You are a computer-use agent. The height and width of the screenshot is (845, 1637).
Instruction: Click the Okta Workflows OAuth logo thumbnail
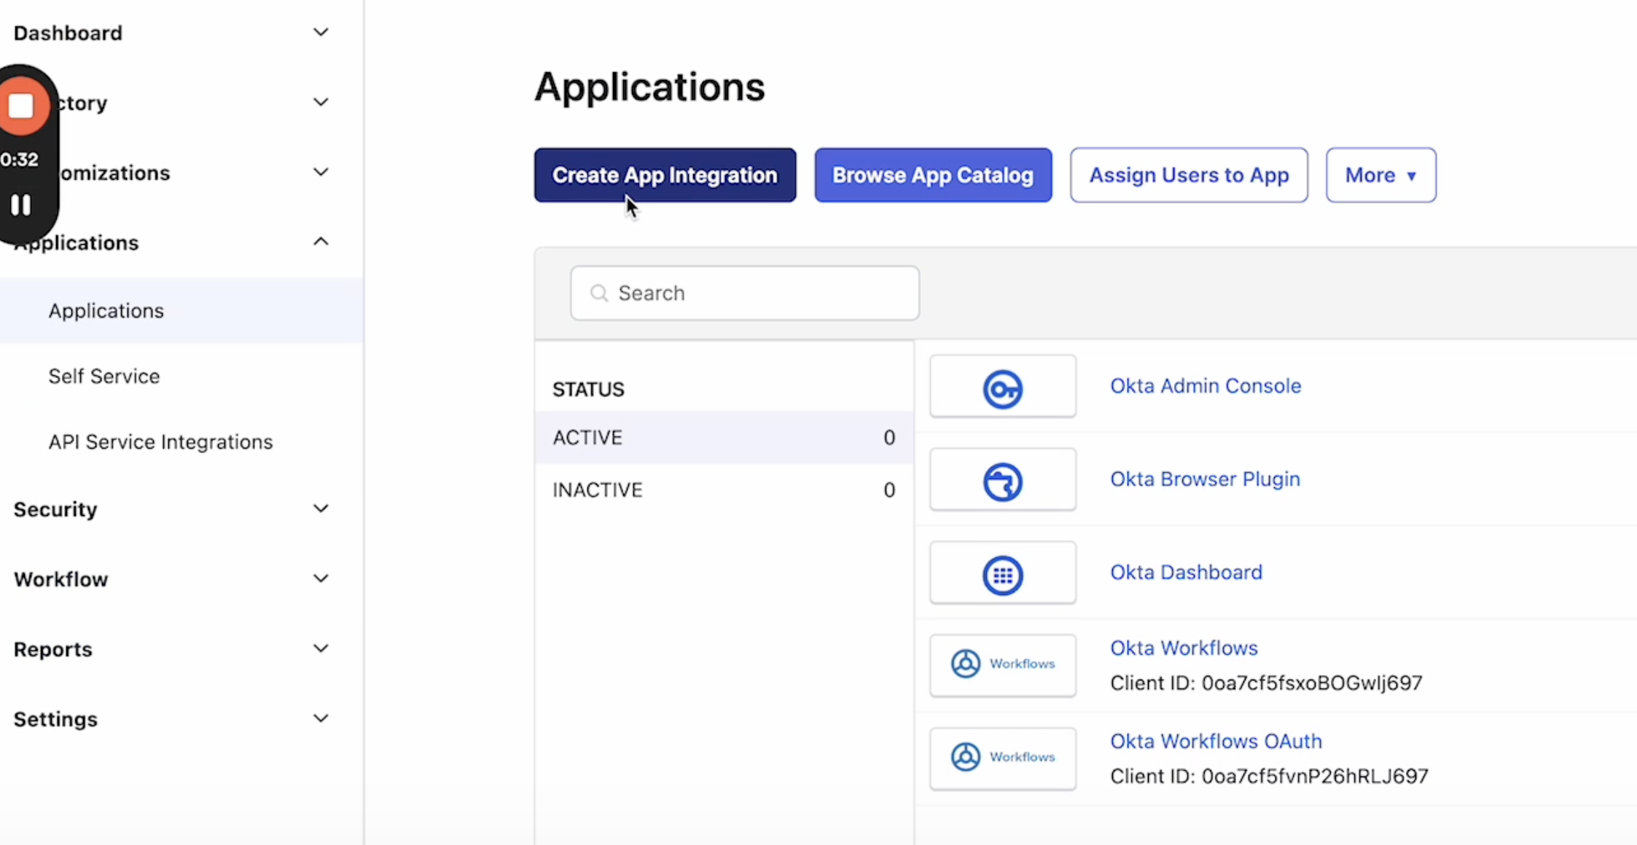(x=1003, y=758)
